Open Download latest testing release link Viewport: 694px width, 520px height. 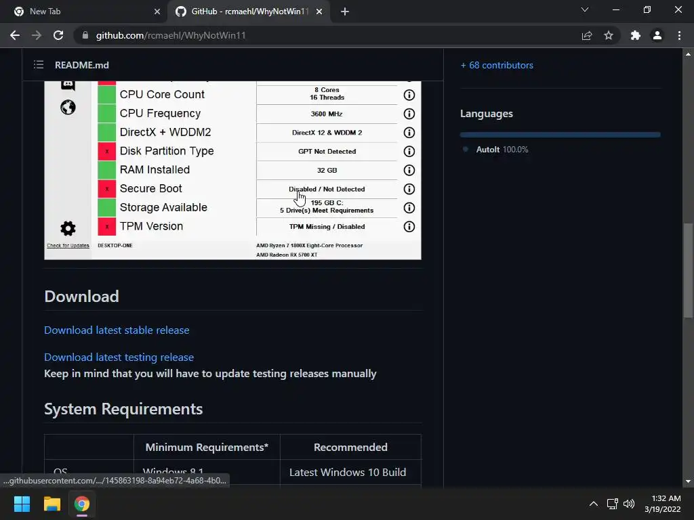(x=119, y=357)
